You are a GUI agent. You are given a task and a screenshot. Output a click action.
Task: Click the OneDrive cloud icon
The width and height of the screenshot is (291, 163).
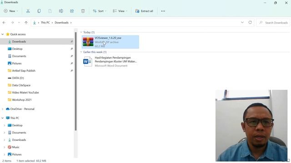tap(8, 109)
